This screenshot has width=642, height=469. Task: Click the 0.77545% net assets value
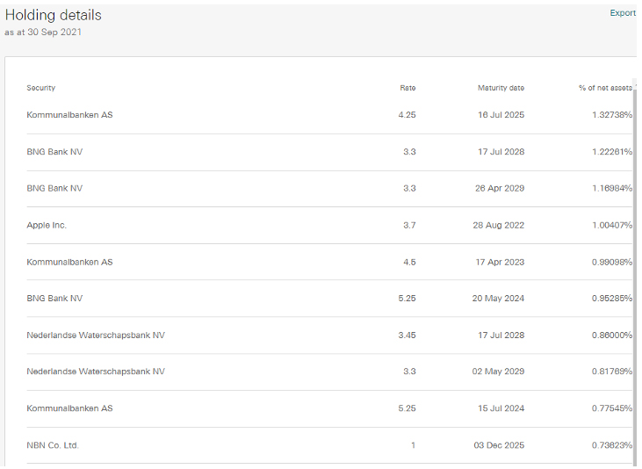612,408
